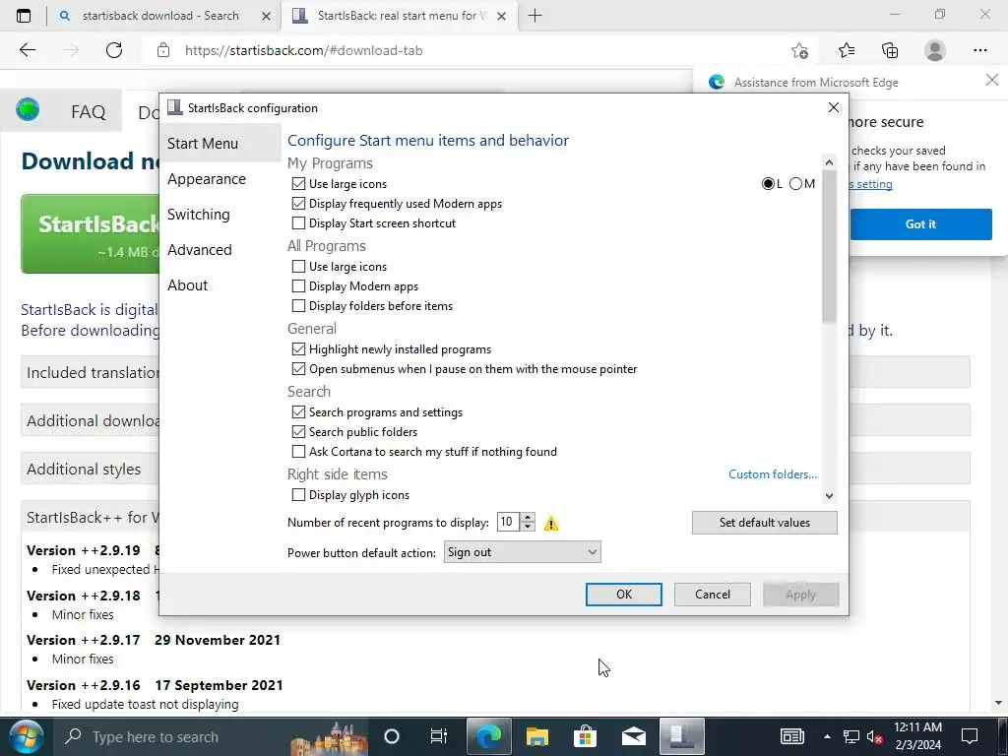The width and height of the screenshot is (1008, 756).
Task: Enable Display Start screen shortcut
Action: tap(298, 223)
